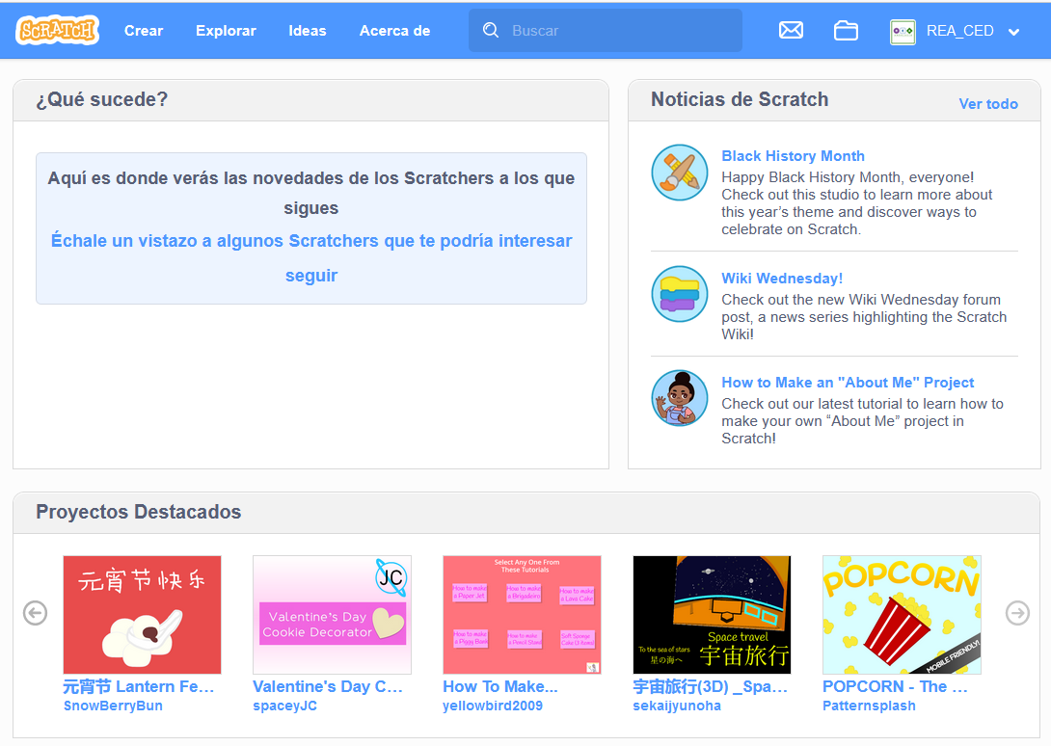
Task: Click the left carousel arrow
Action: point(35,613)
